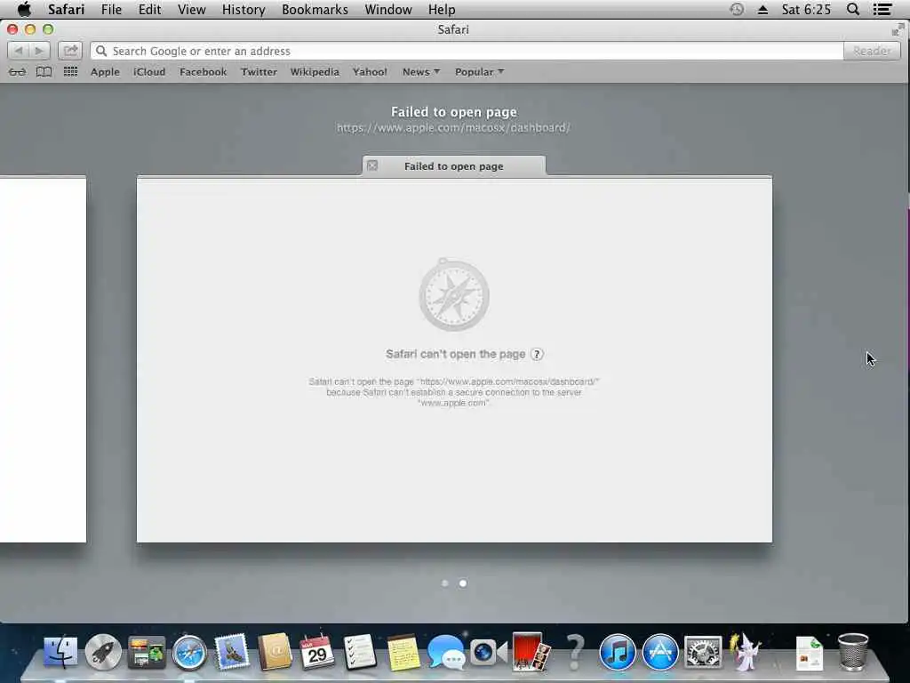This screenshot has height=683, width=910.
Task: Open the Wikipedia bookmark
Action: 315,72
